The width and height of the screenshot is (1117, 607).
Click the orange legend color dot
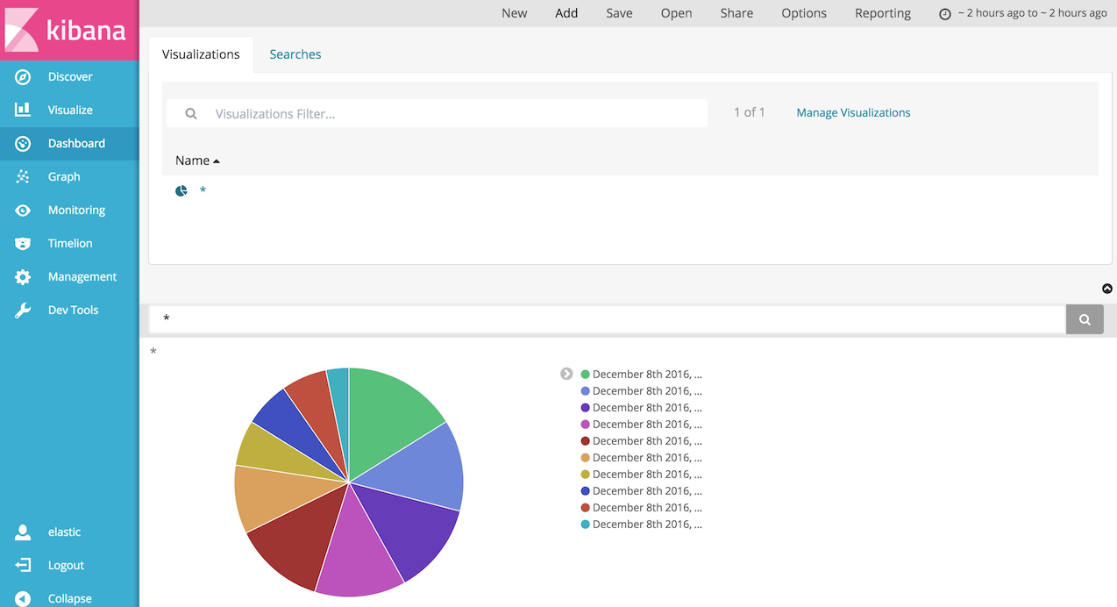click(585, 458)
